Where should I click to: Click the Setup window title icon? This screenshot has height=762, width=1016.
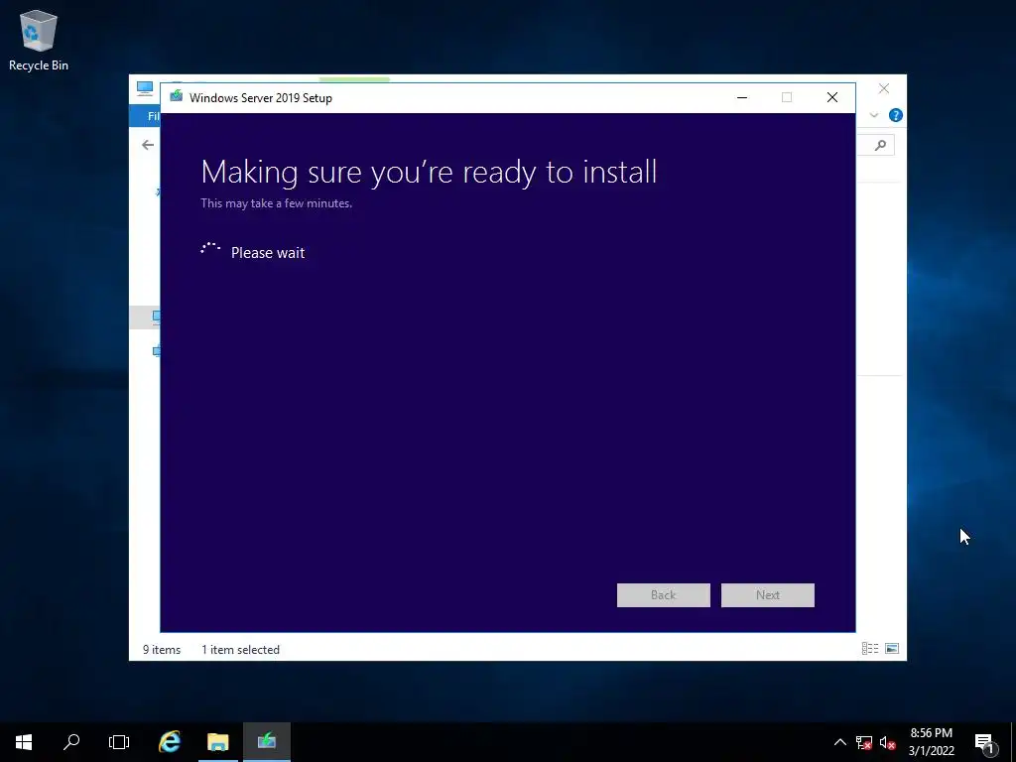coord(176,97)
